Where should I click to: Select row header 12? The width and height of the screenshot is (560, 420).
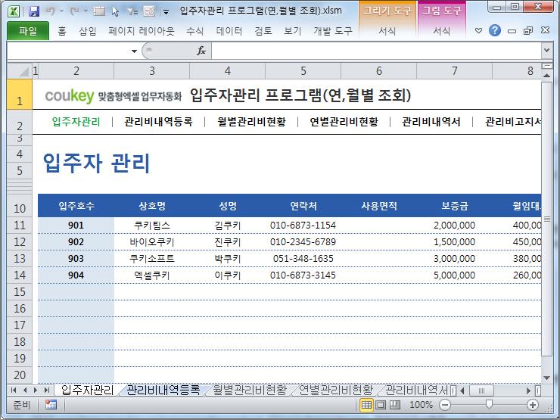click(20, 242)
